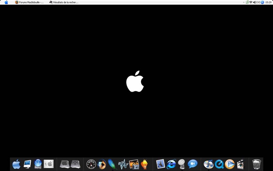Open the Apple menu in the menu bar
Viewport: 273px width, 171px height.
[x=6, y=2]
